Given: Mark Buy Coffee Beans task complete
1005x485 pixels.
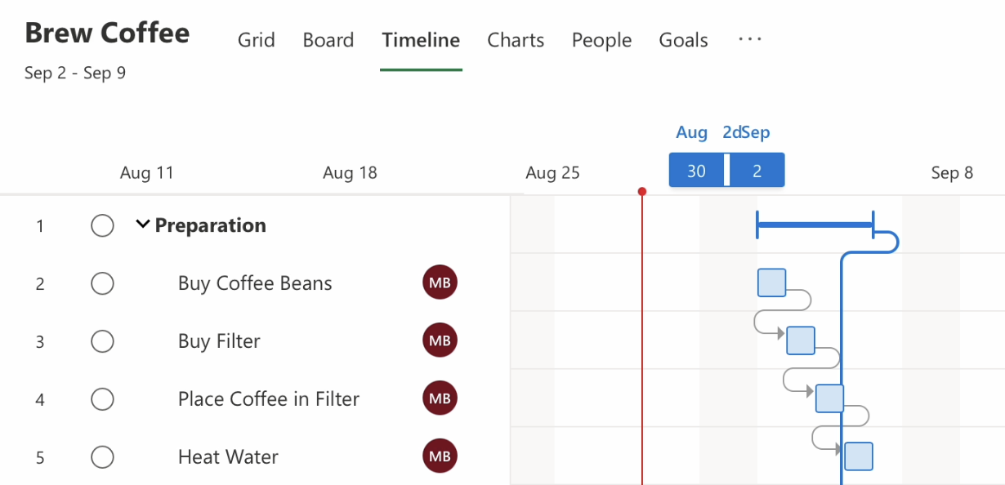Looking at the screenshot, I should pos(102,283).
